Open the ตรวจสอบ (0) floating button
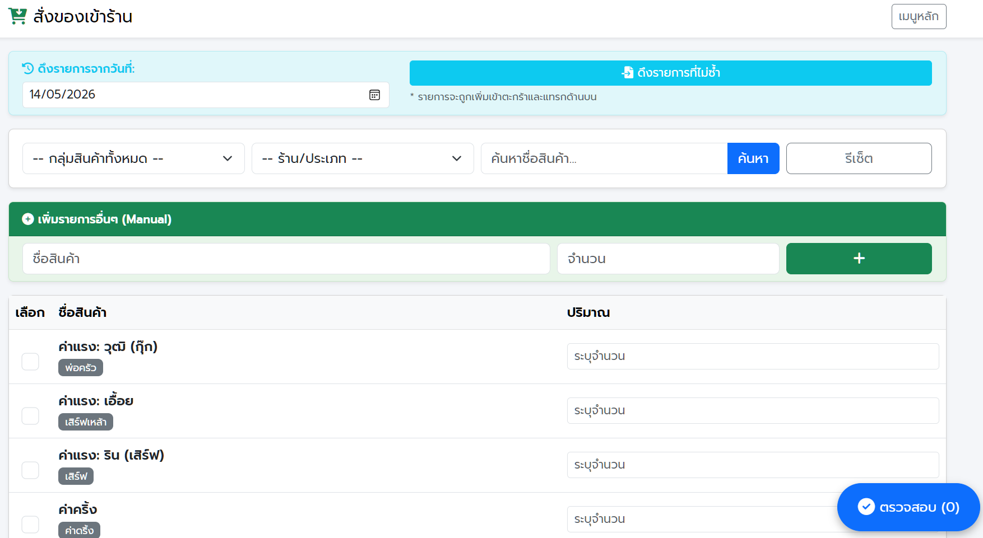 (x=908, y=507)
